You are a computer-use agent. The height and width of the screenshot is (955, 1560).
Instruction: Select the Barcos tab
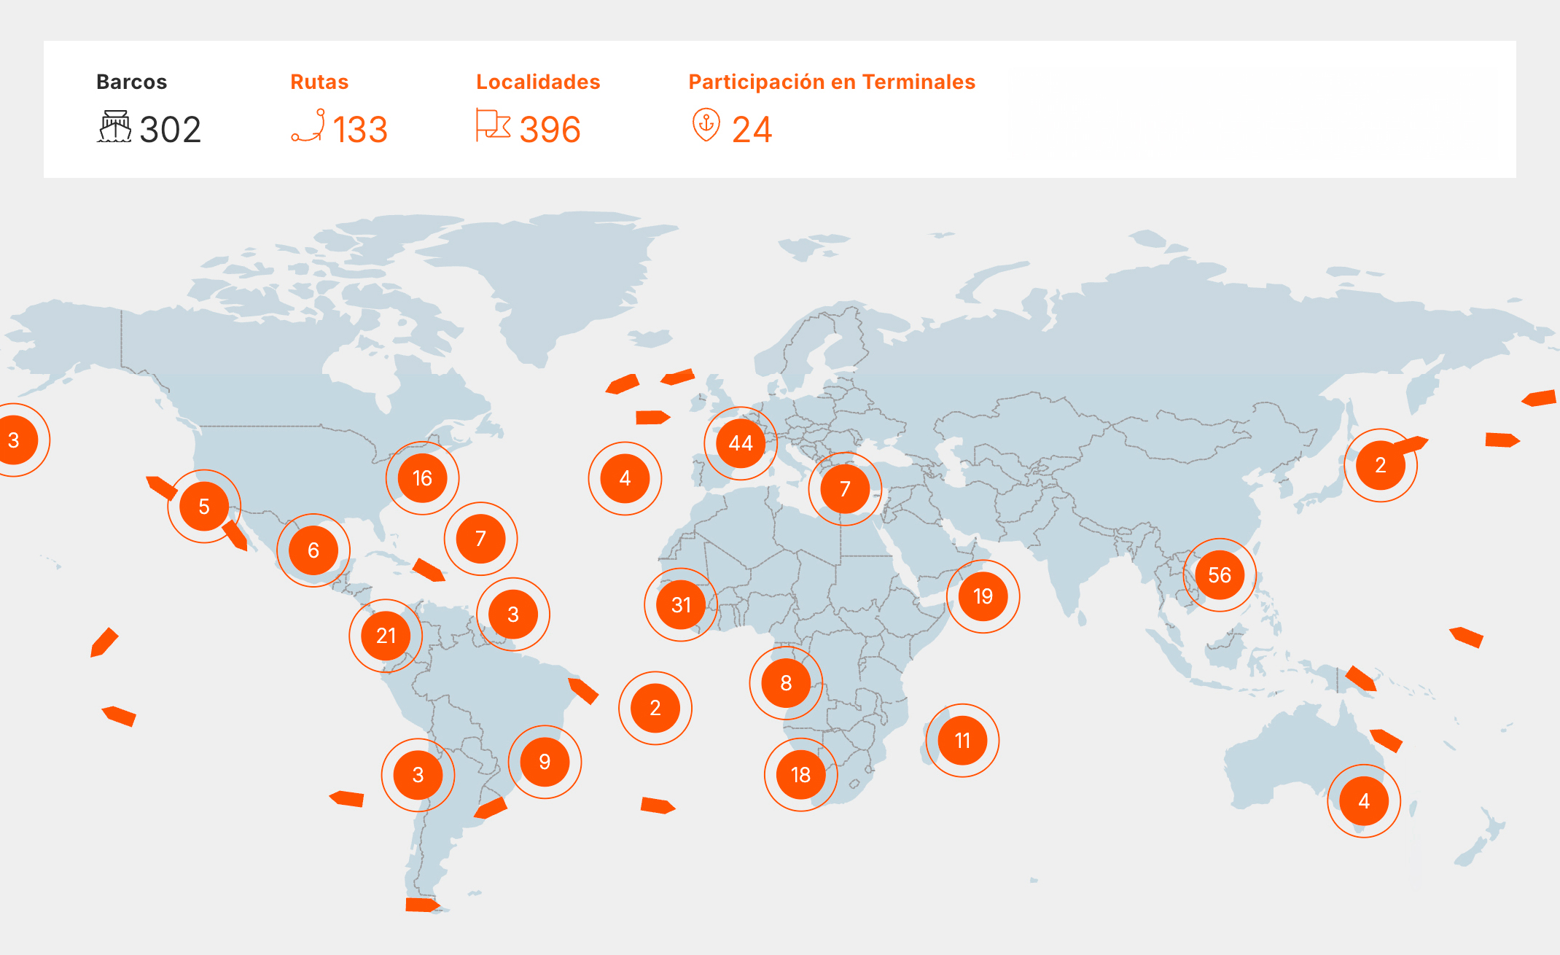(132, 82)
